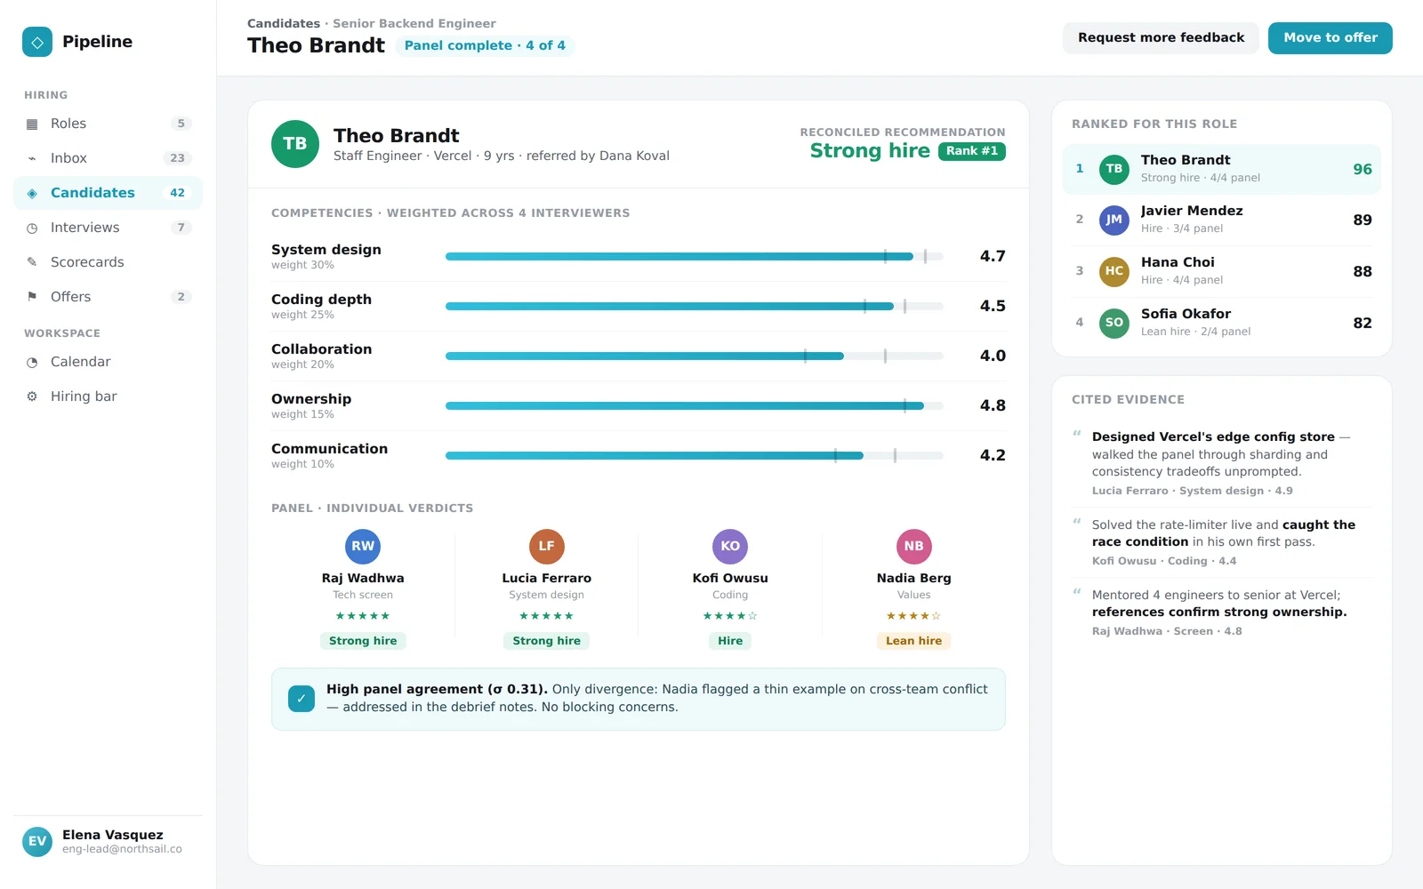
Task: Open the Roles grid icon
Action: tap(32, 124)
